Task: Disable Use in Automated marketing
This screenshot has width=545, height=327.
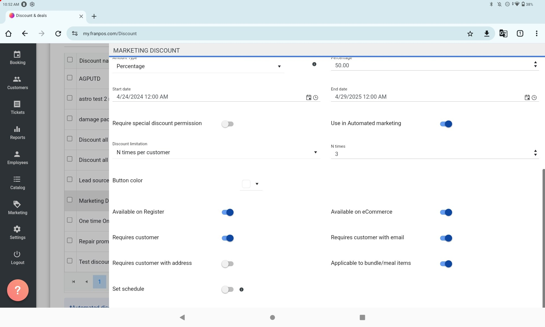Action: [x=446, y=124]
